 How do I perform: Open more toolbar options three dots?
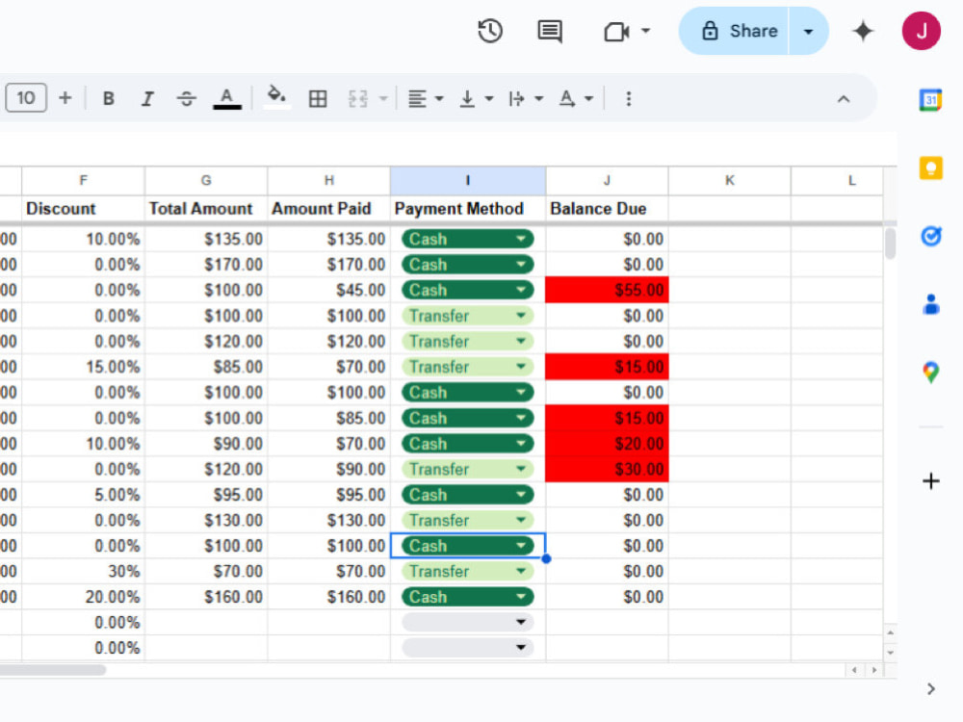coord(628,98)
